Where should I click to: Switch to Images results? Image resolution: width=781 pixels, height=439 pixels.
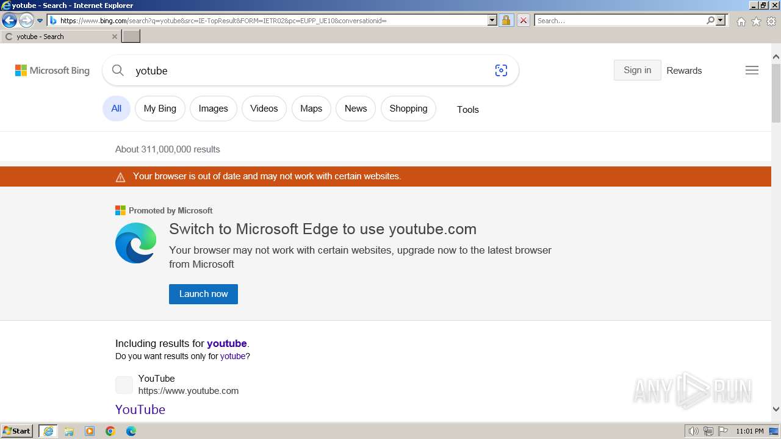click(214, 109)
